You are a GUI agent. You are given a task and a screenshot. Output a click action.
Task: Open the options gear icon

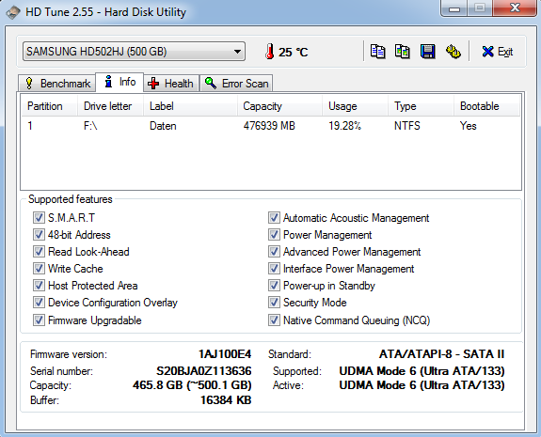coord(453,52)
